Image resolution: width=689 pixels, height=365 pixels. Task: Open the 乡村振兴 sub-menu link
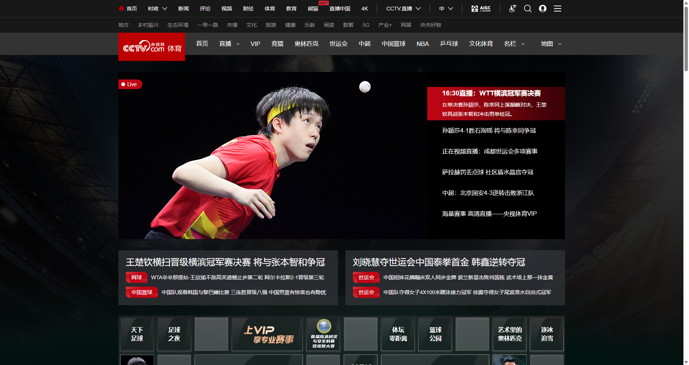[148, 25]
